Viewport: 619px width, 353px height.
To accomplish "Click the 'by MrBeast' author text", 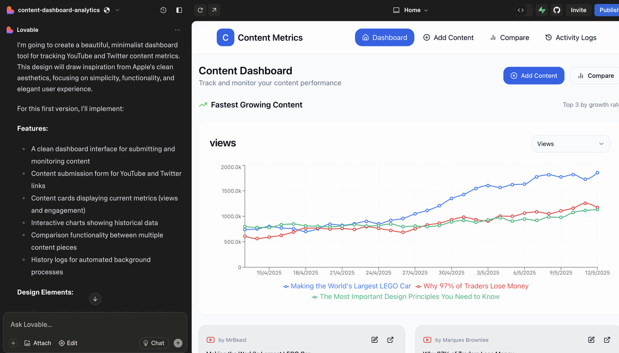I will [x=233, y=340].
